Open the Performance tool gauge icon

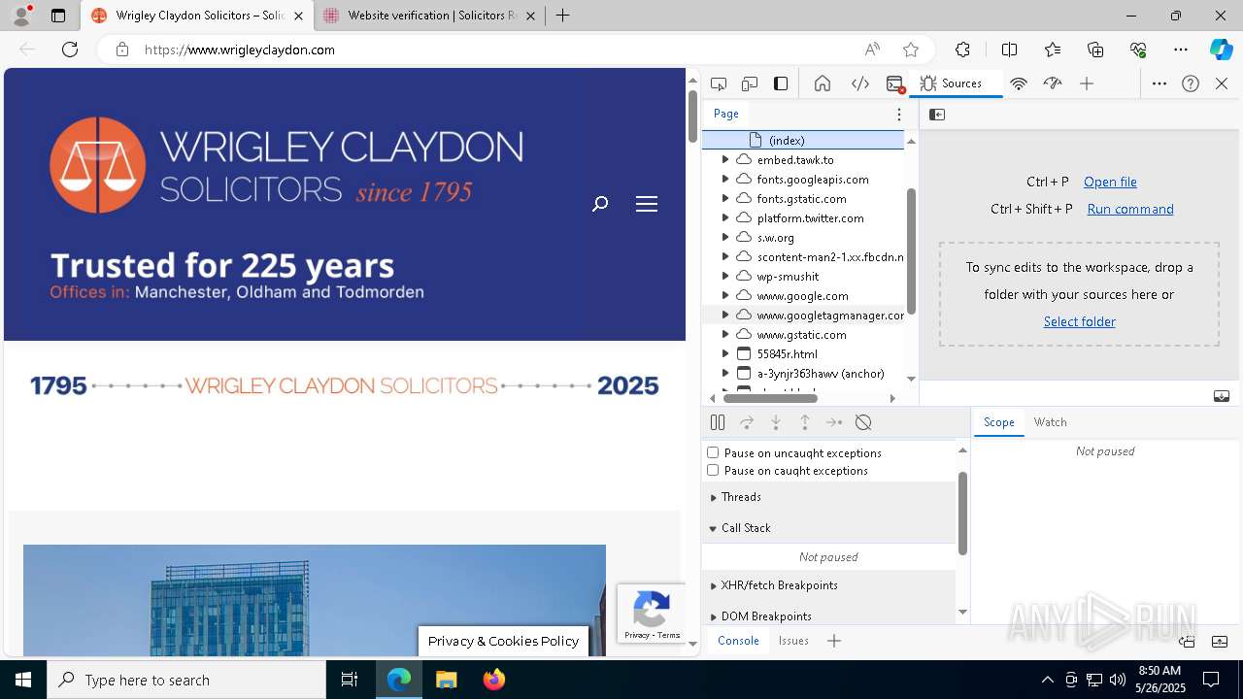1053,83
